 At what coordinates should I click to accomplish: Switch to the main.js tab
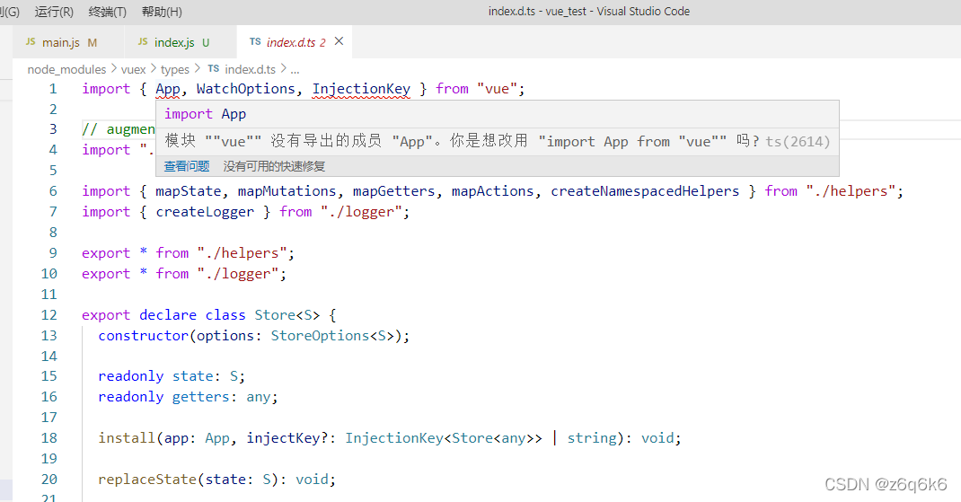tap(68, 42)
